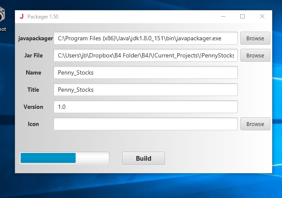Browse for the Jar File
This screenshot has height=198, width=282.
click(255, 55)
